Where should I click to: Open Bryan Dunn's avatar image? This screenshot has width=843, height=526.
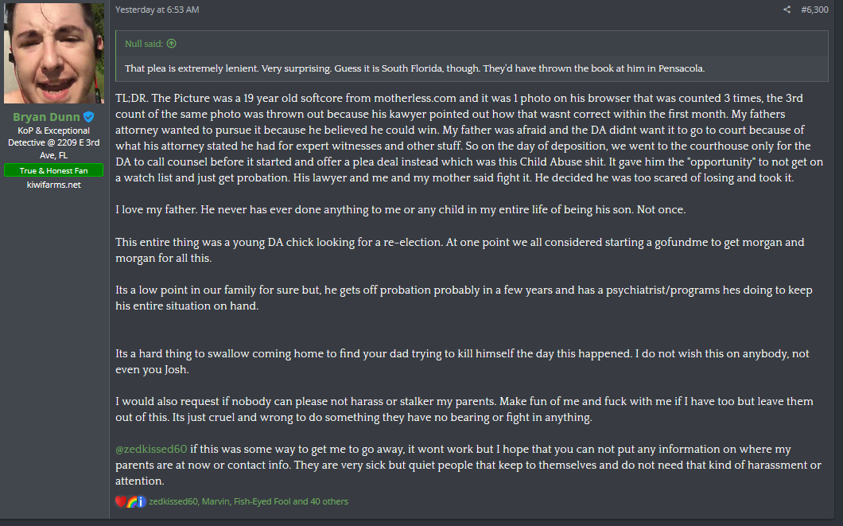[54, 53]
